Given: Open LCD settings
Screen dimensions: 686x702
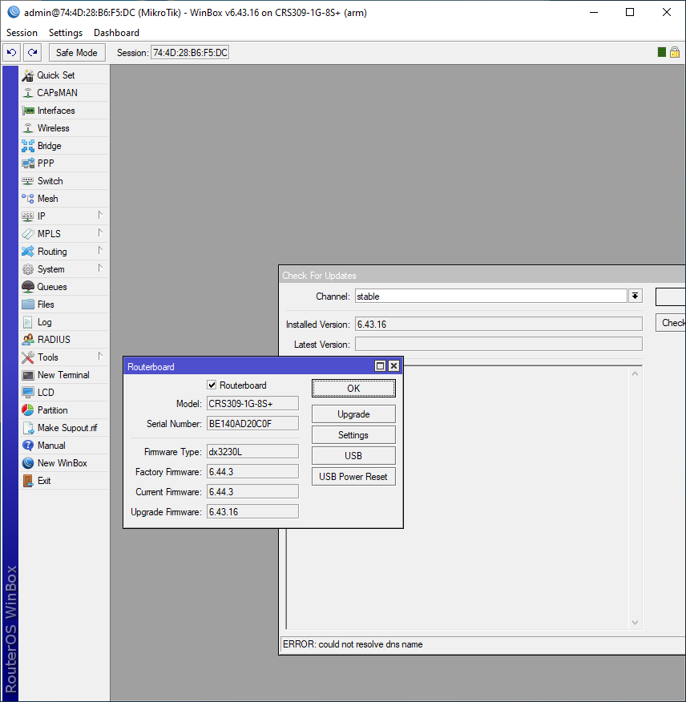Looking at the screenshot, I should (x=64, y=392).
